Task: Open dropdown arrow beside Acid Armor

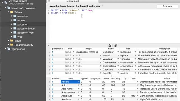Action: [x=79, y=89]
